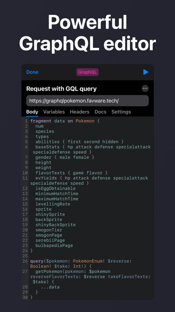Image resolution: width=175 pixels, height=312 pixels.
Task: Click the 'num' field on line 2
Action: 39,126
